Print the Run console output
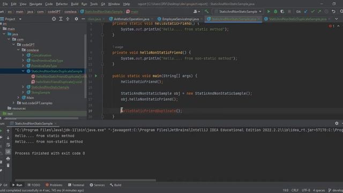Screen dimensions: 343x193 tap(8, 159)
